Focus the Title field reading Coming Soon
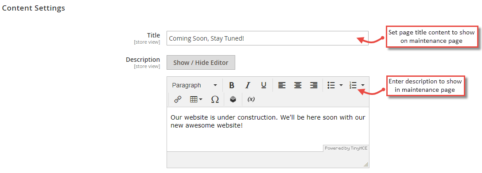 (268, 38)
